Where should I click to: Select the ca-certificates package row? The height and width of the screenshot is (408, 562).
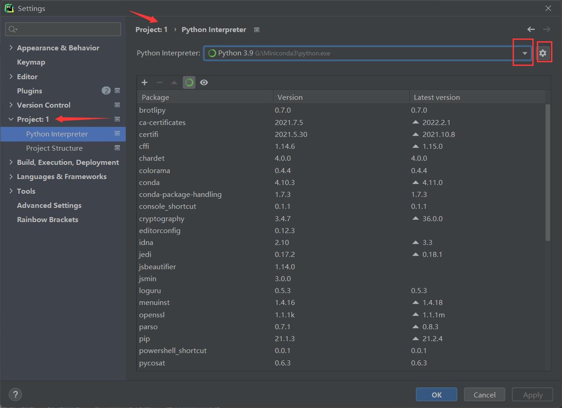[341, 122]
